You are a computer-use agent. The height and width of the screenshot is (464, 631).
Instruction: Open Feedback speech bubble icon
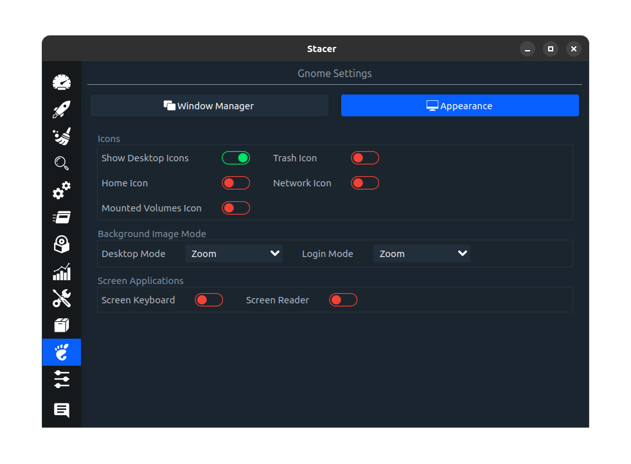pos(62,410)
